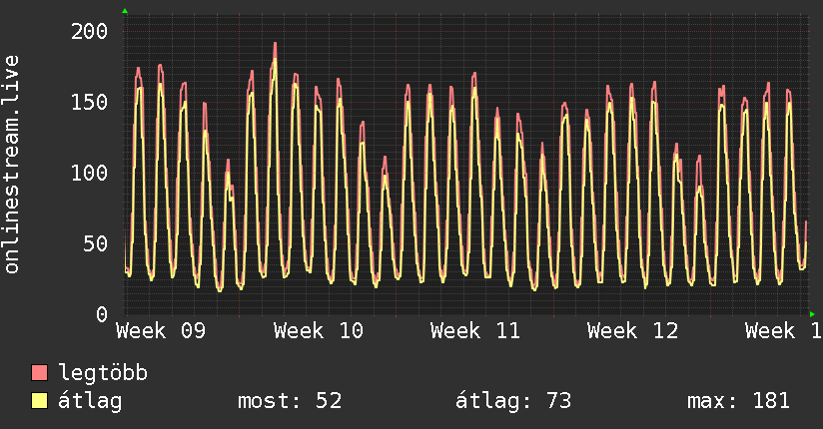
Task: Click the 150 y-axis tick label
Action: [x=89, y=102]
